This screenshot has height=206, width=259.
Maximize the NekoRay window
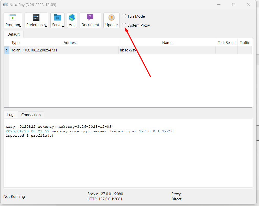tap(234, 5)
